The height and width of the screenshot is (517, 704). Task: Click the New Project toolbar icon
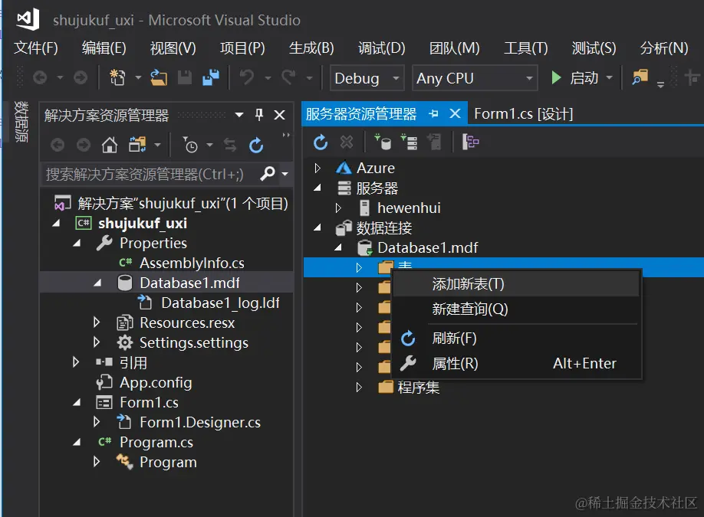pyautogui.click(x=117, y=78)
